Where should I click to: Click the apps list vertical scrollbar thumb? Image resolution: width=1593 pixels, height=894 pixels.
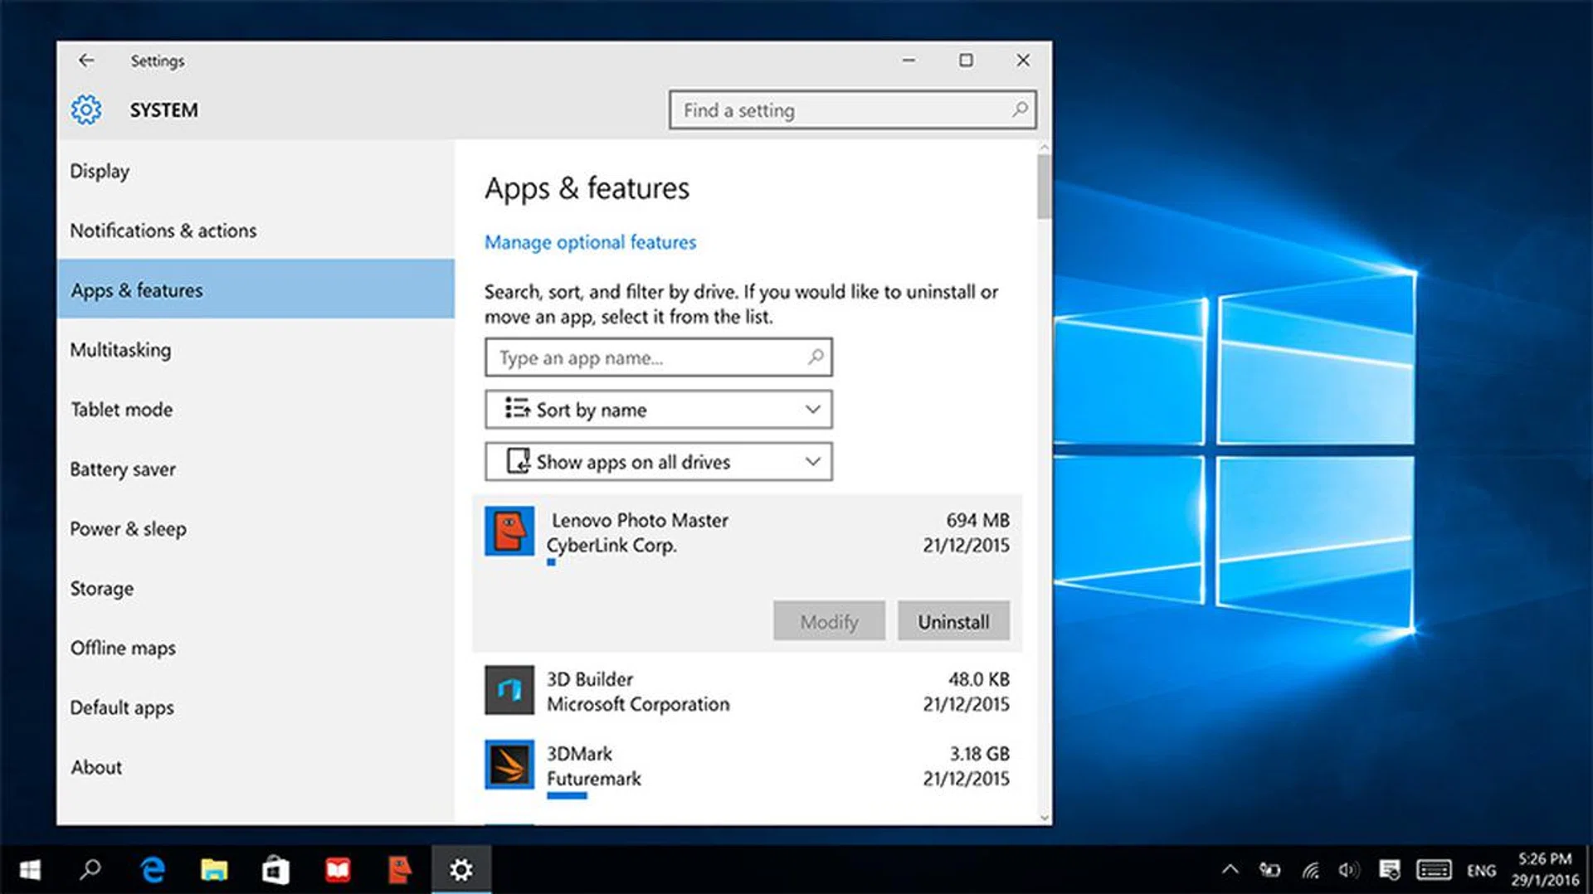(x=1044, y=187)
